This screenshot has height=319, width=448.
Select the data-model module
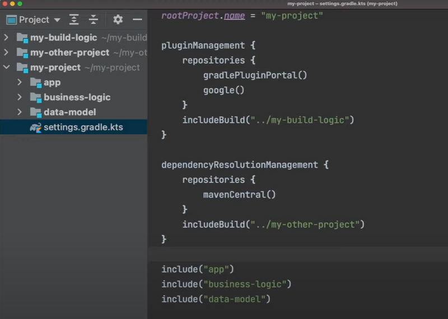tap(69, 112)
